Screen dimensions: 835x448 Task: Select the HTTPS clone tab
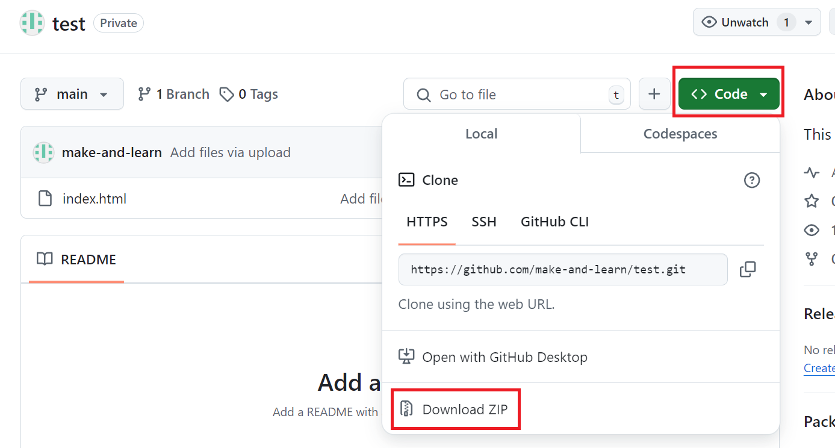click(427, 222)
